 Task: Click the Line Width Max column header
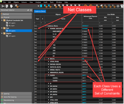point(117,17)
